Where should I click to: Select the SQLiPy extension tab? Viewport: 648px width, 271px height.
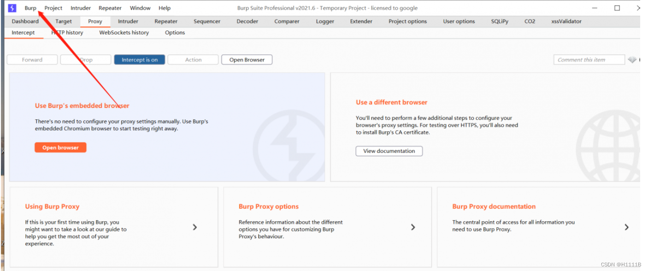[x=500, y=21]
